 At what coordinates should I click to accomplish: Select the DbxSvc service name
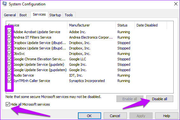(x=19, y=54)
